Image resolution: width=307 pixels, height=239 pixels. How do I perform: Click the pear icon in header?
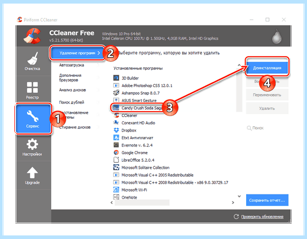click(277, 36)
